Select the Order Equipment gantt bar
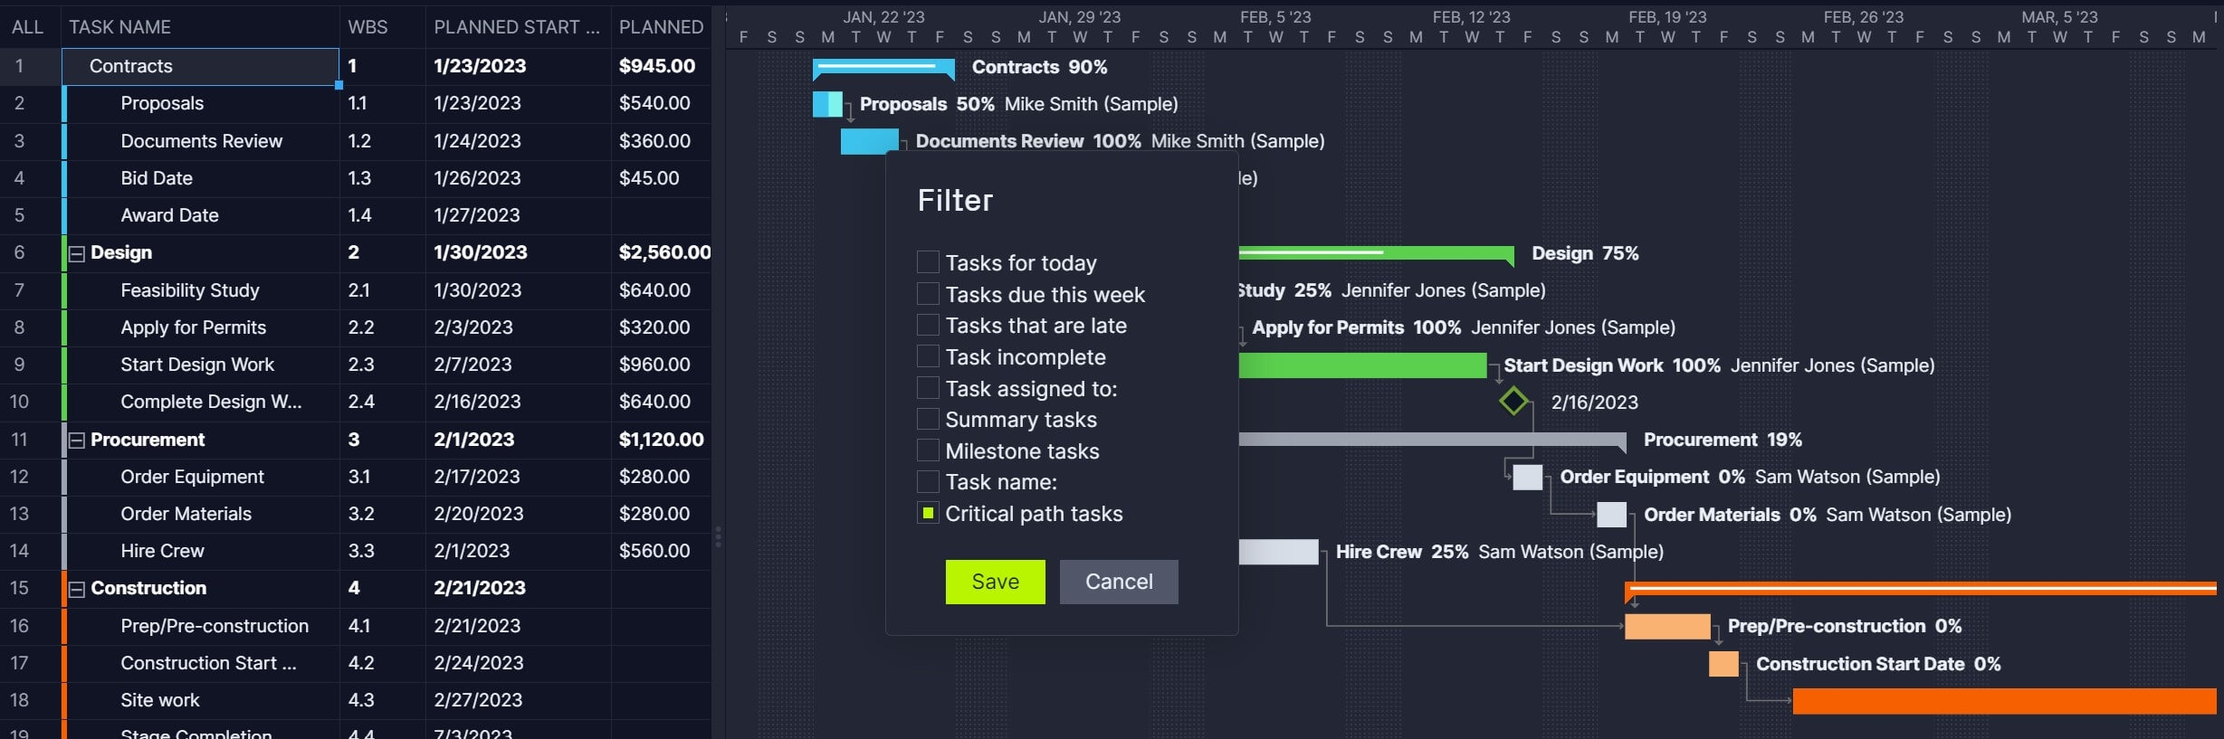Screen dimensions: 2224x739 point(1527,477)
